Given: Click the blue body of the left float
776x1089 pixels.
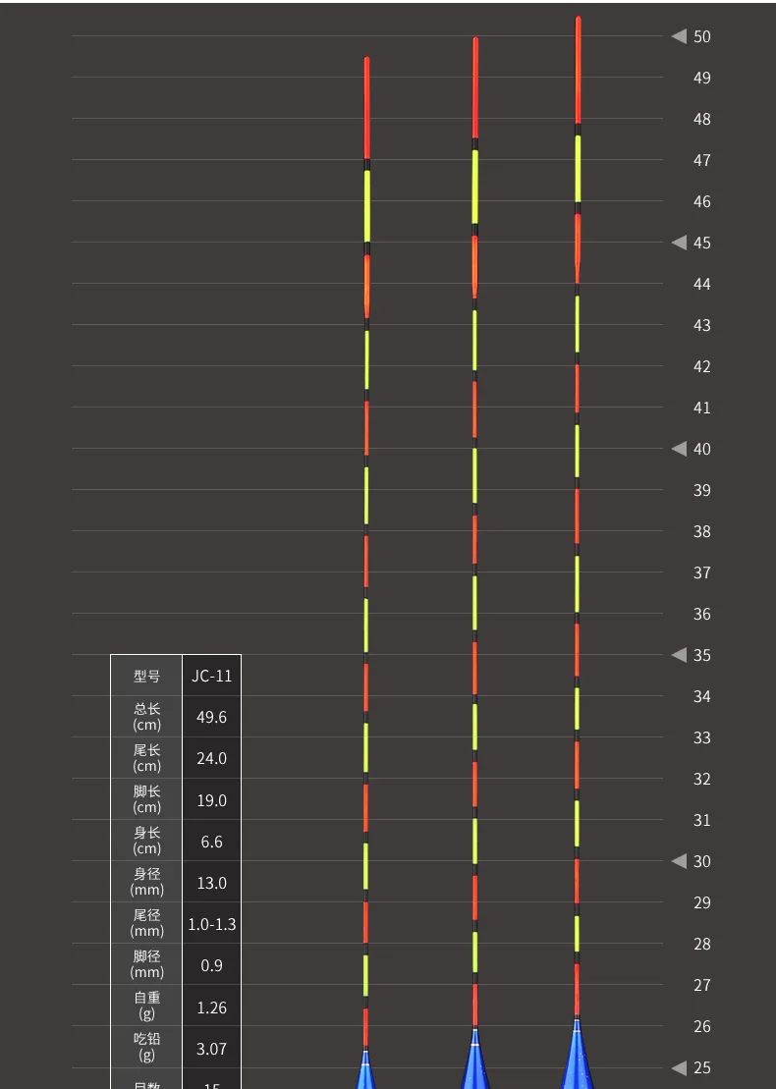Looking at the screenshot, I should coord(366,1072).
